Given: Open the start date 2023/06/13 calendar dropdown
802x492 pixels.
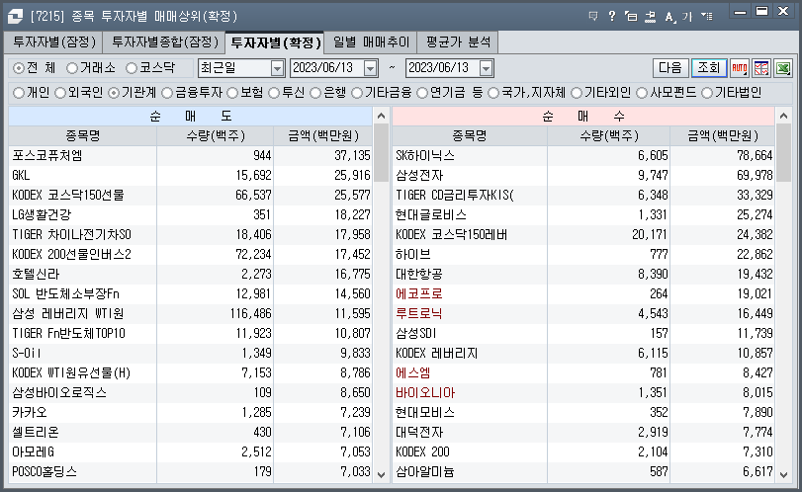Looking at the screenshot, I should 370,68.
